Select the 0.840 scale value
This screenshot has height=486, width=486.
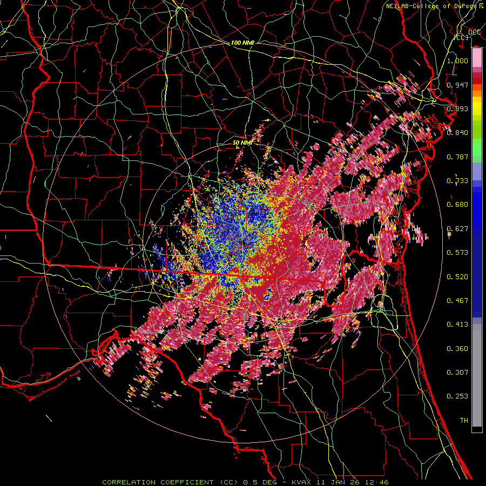[x=457, y=133]
